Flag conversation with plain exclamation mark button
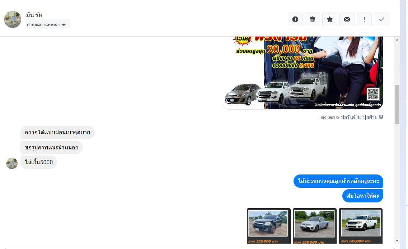 coord(364,19)
